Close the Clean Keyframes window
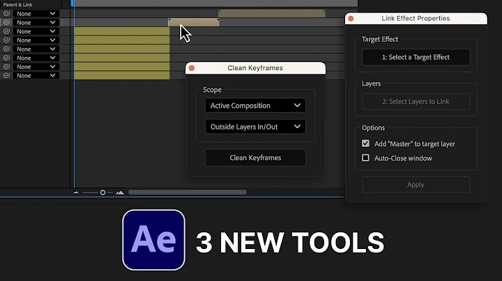 point(192,68)
